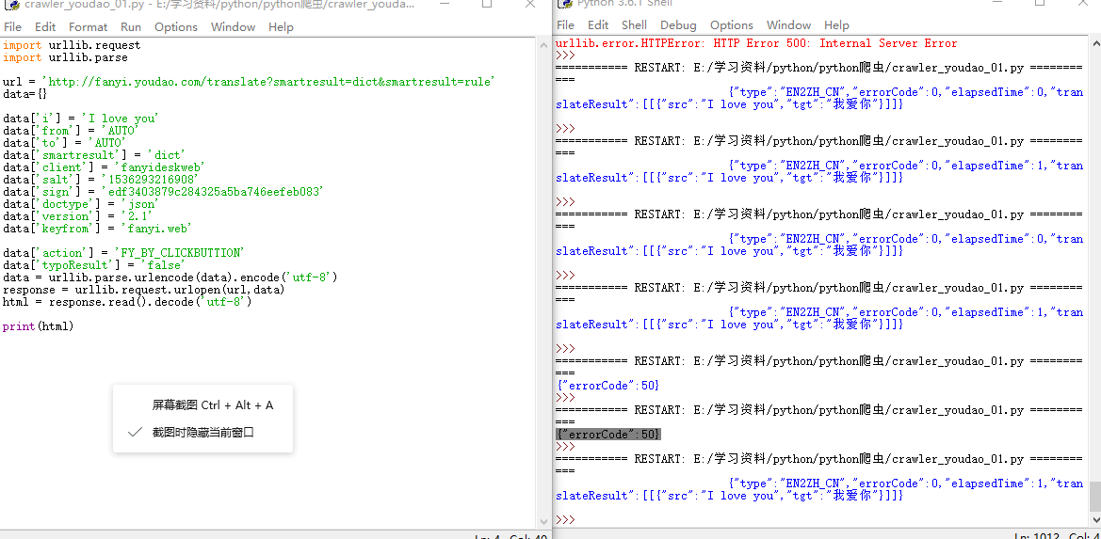Image resolution: width=1101 pixels, height=539 pixels.
Task: Uncheck the 截图时隐藏当前窗口 option
Action: click(202, 433)
